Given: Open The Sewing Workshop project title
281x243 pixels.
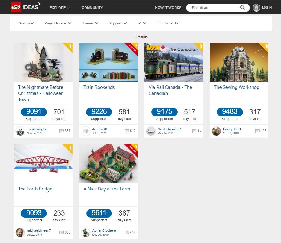Looking at the screenshot, I should [236, 87].
